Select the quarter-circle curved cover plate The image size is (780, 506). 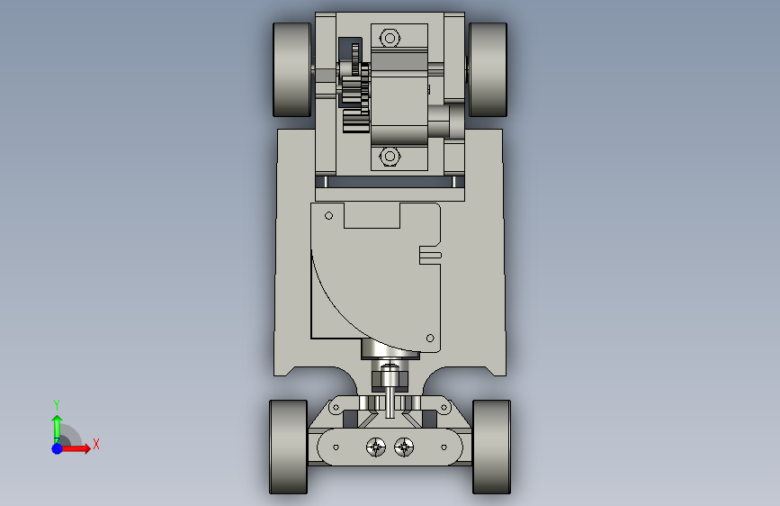click(375, 277)
